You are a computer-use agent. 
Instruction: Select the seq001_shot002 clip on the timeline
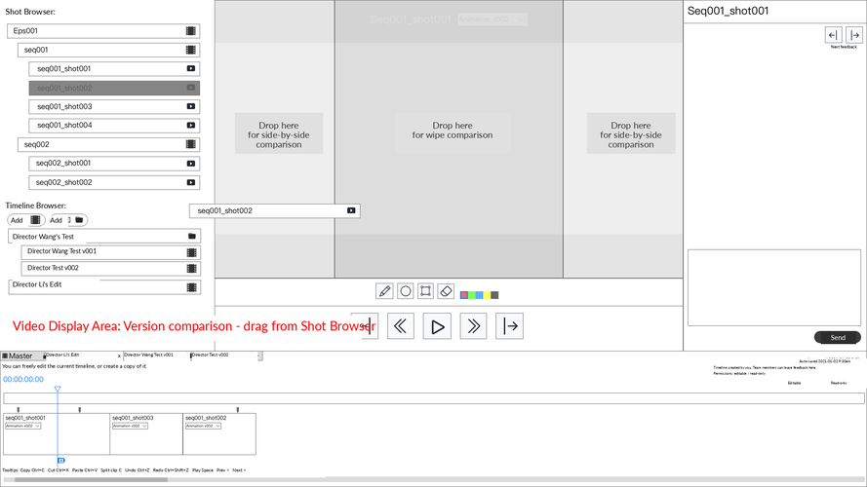pyautogui.click(x=219, y=434)
